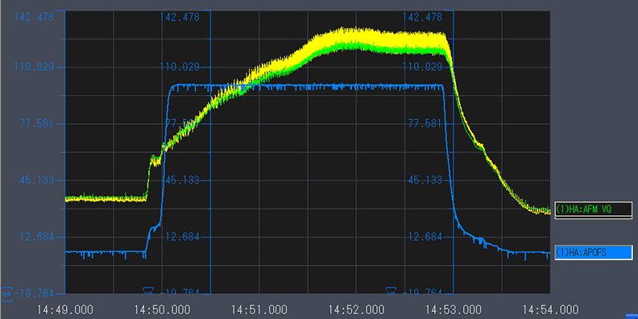Click the 110.029 value on the leftmost axis
This screenshot has height=319, width=638.
coord(34,67)
